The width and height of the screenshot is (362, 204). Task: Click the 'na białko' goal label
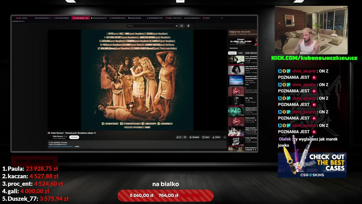coord(165,184)
